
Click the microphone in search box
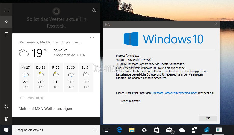tap(95, 130)
